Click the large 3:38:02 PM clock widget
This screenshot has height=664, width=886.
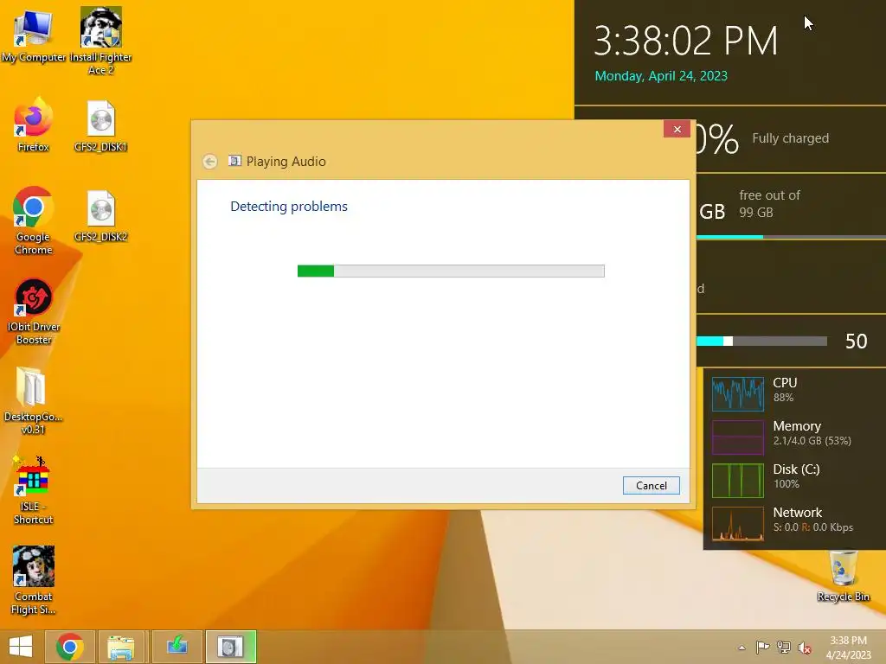point(685,41)
